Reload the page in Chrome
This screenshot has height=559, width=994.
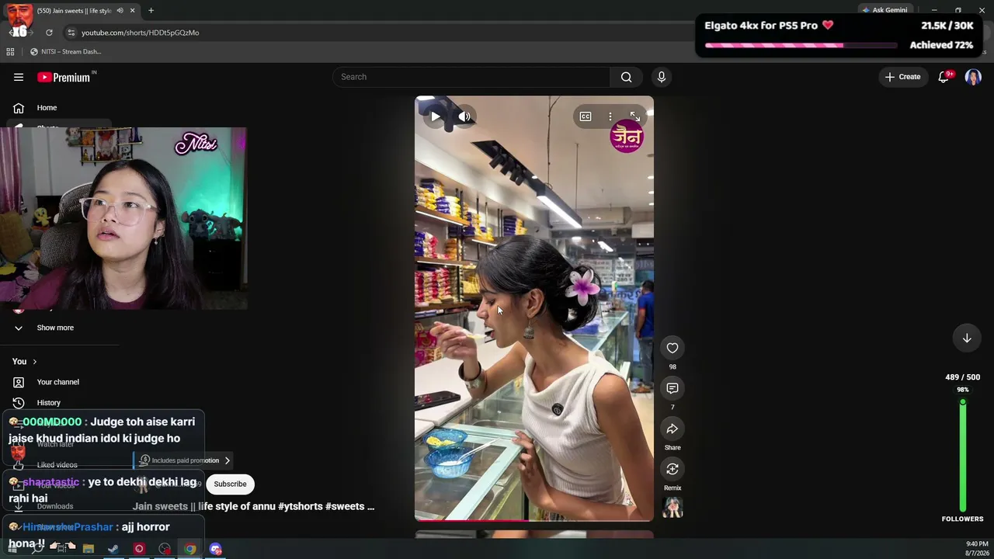[49, 33]
